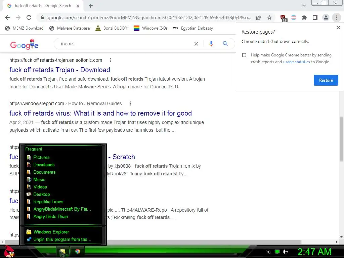The height and width of the screenshot is (258, 344).
Task: Open a new tab with the plus button
Action: click(91, 6)
